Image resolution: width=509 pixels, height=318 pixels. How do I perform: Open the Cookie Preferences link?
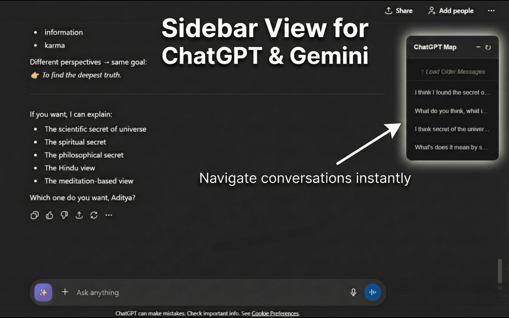coord(275,313)
